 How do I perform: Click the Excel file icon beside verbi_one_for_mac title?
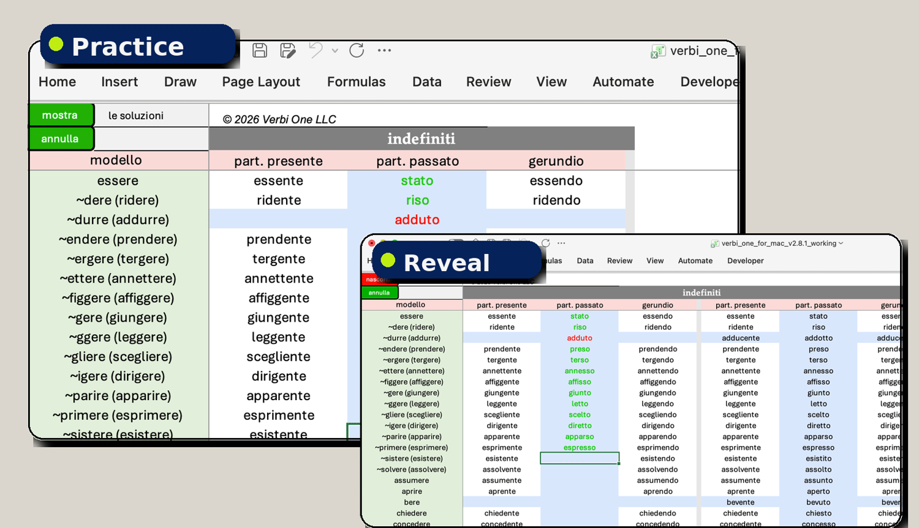715,244
